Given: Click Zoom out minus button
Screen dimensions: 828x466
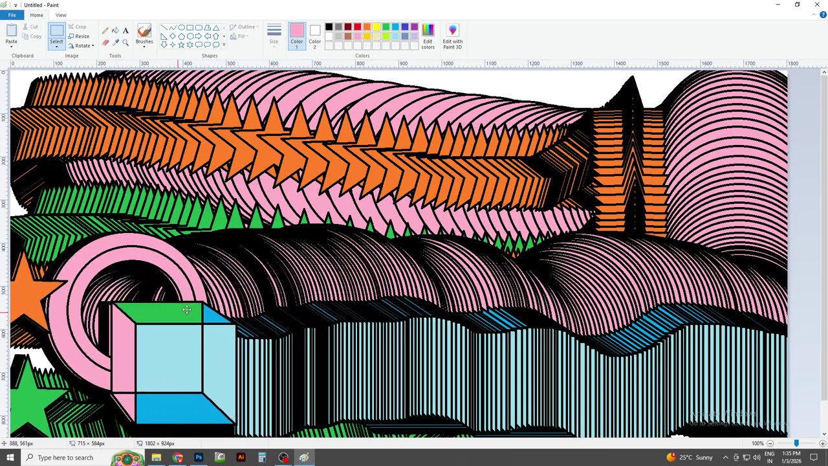Looking at the screenshot, I should point(769,443).
